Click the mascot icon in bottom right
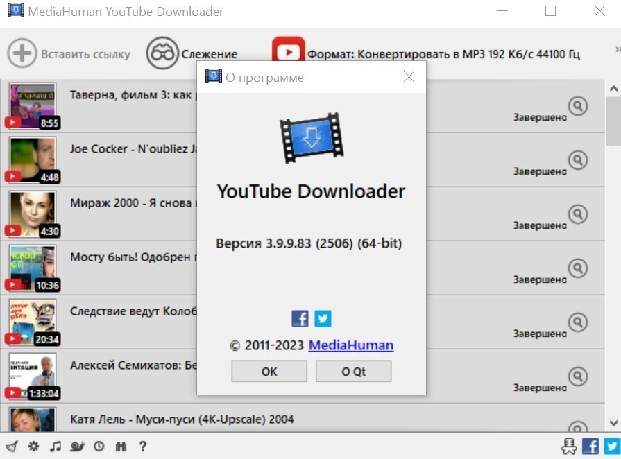 (x=569, y=447)
